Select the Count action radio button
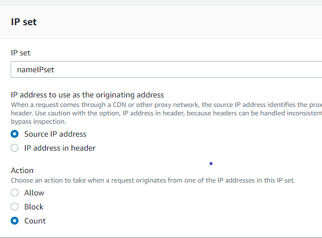 pyautogui.click(x=15, y=221)
